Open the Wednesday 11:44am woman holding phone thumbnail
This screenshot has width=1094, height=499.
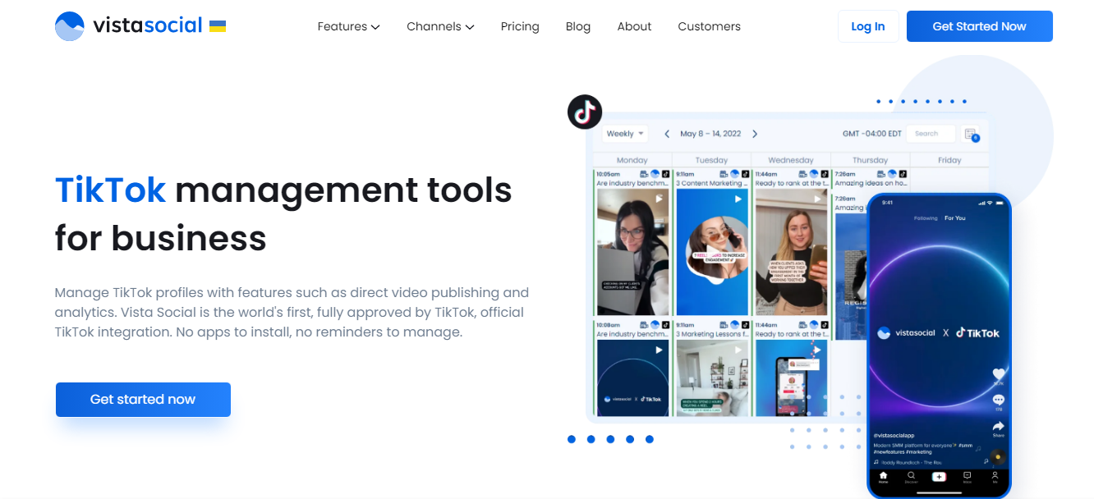[x=790, y=252]
